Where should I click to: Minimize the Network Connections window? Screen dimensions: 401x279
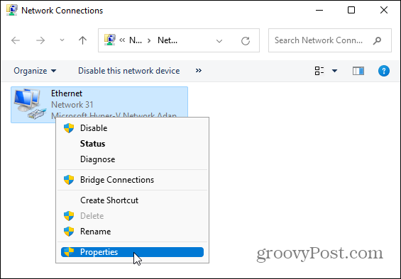point(319,10)
